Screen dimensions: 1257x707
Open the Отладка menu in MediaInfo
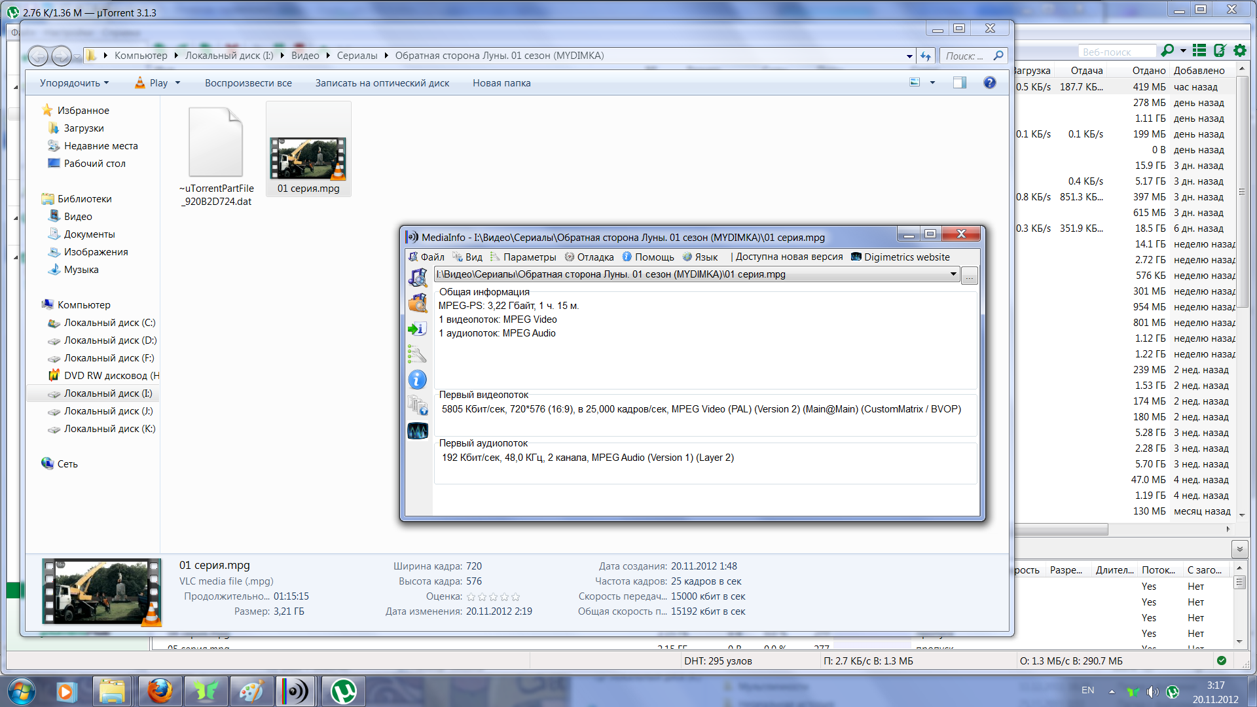pos(594,257)
